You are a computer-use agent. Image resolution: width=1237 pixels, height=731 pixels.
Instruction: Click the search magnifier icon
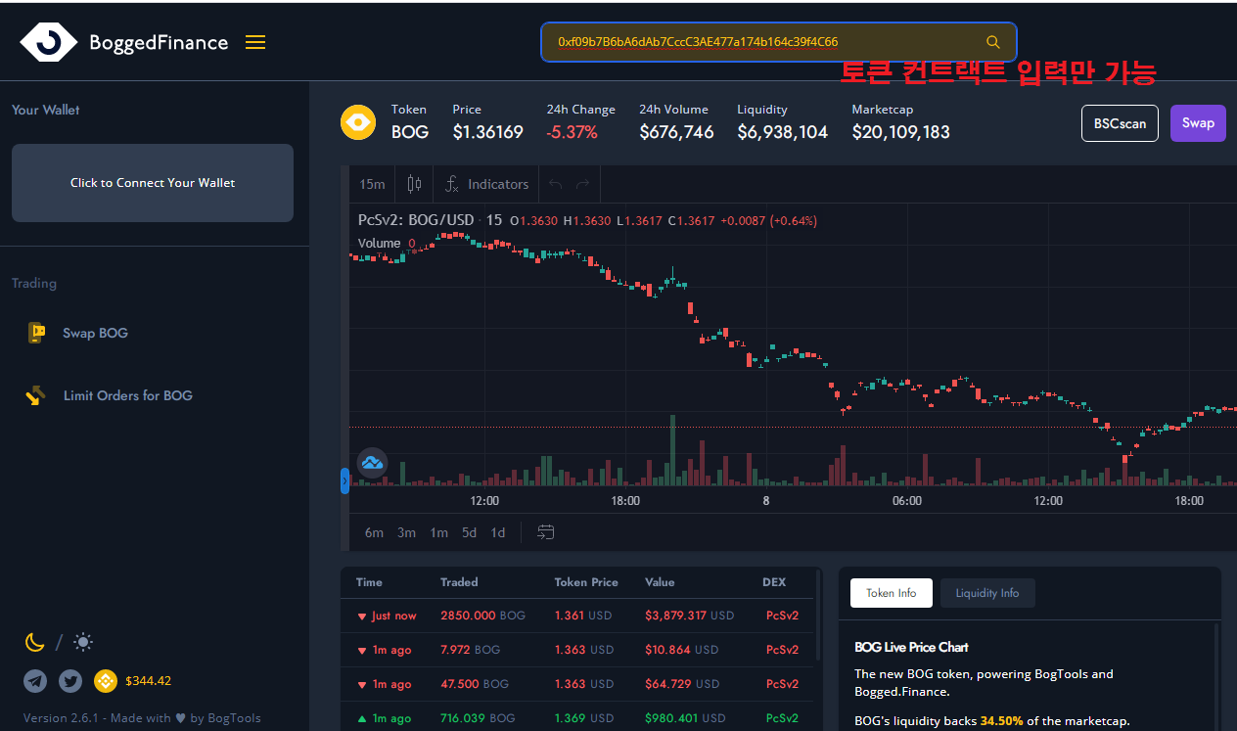(x=993, y=42)
